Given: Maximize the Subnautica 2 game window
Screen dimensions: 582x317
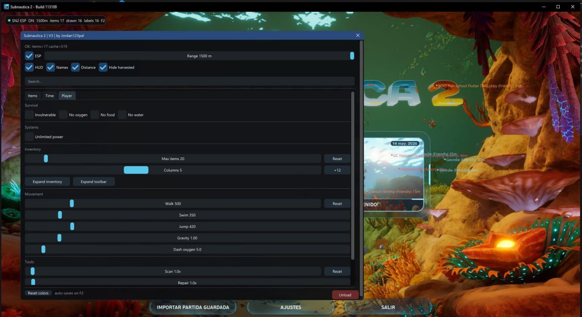Looking at the screenshot, I should pos(558,7).
